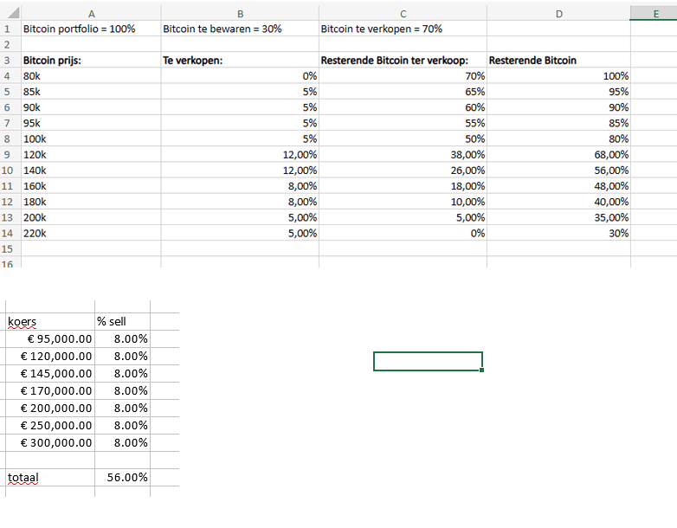
Task: Select column C header
Action: [x=403, y=14]
